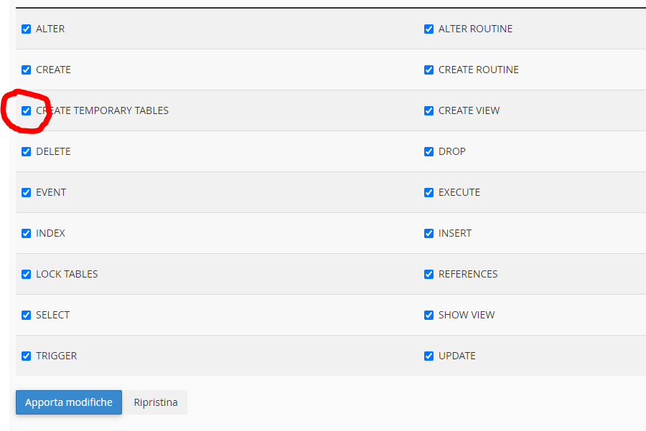Image resolution: width=646 pixels, height=431 pixels.
Task: Uncheck the EVENT privilege checkbox
Action: 27,193
